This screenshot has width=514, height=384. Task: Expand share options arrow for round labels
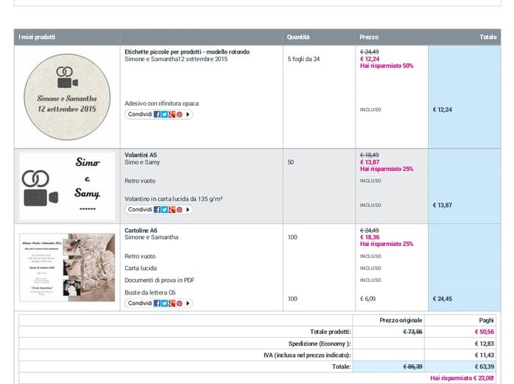click(188, 115)
